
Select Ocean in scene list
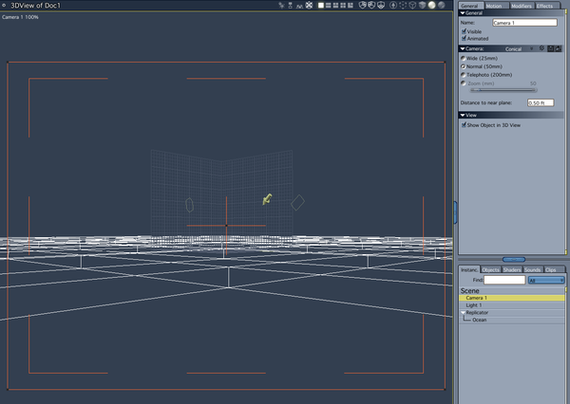pyautogui.click(x=512, y=320)
